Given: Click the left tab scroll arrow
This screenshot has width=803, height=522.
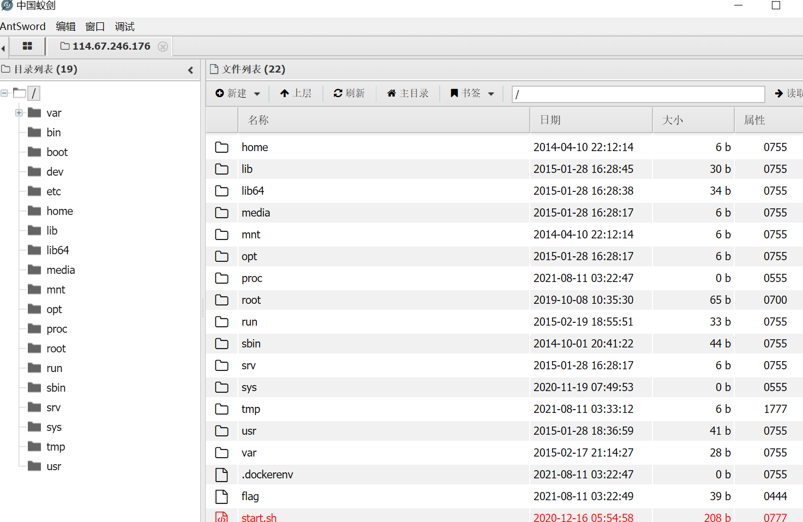Looking at the screenshot, I should pyautogui.click(x=3, y=48).
